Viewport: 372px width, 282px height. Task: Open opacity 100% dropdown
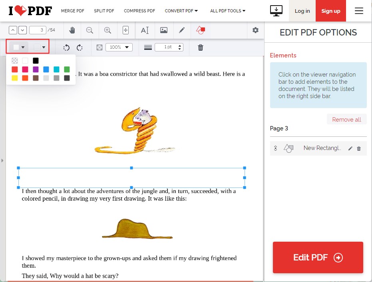[x=119, y=47]
